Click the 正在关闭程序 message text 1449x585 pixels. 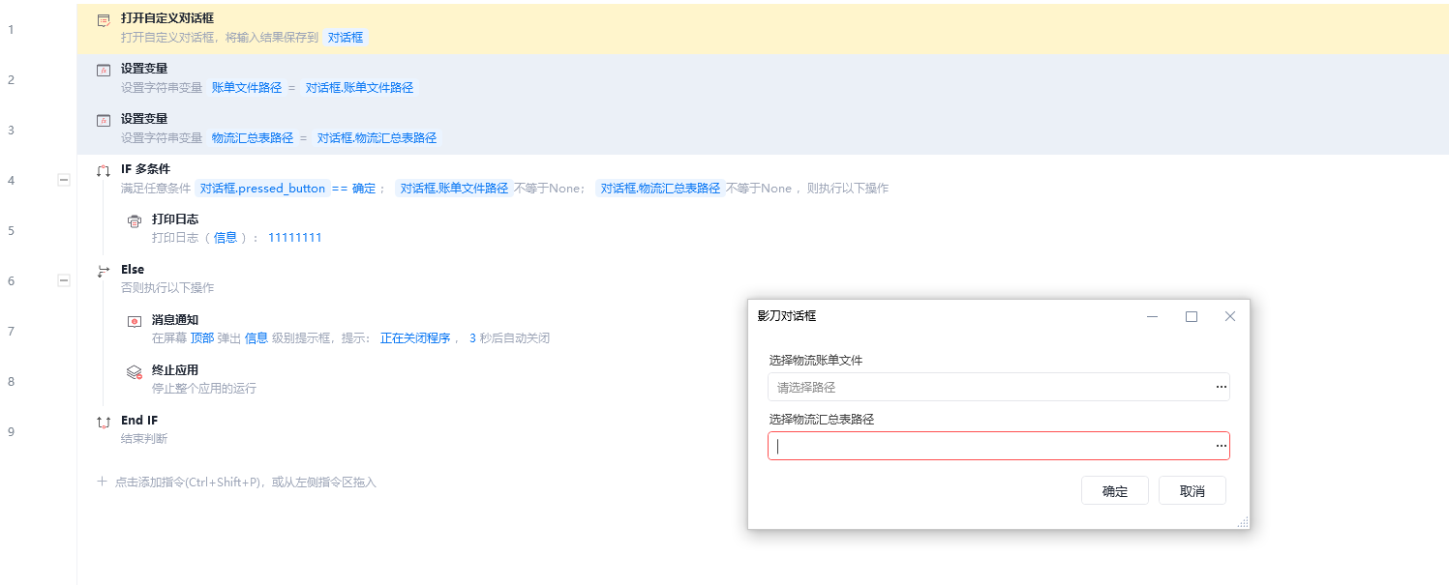415,338
